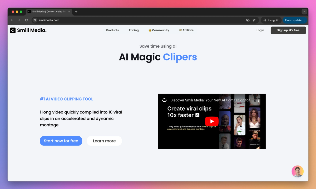Expand the tab search dropdown arrow
This screenshot has height=189, width=316.
(304, 12)
